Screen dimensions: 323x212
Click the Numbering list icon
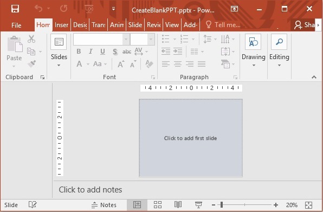pos(184,39)
